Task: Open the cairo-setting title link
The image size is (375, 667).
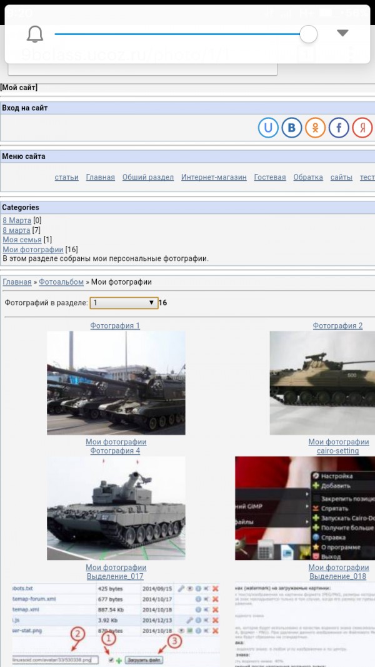Action: click(337, 451)
